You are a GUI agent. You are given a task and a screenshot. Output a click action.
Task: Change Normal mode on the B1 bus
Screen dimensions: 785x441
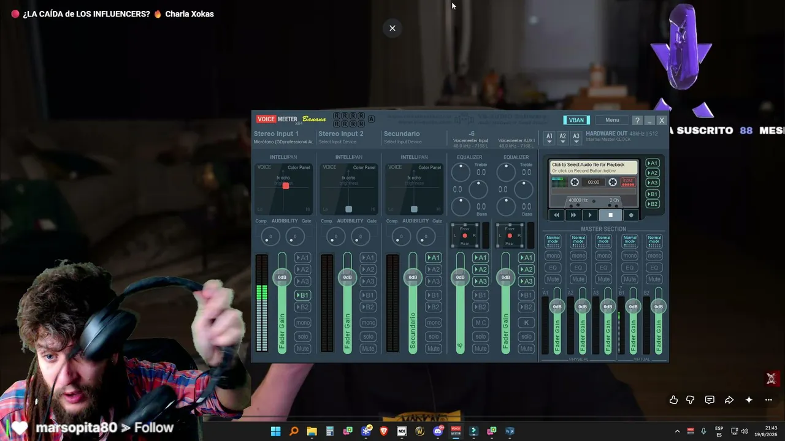pos(629,241)
